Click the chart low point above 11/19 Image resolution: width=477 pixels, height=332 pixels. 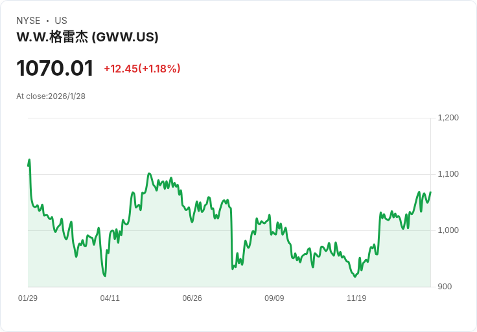355,276
